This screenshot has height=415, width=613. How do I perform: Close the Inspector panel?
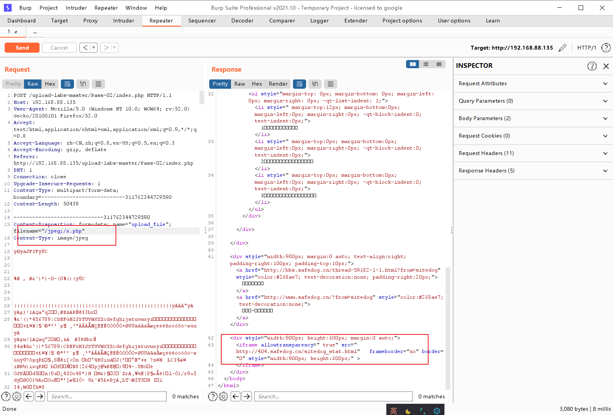(x=606, y=66)
